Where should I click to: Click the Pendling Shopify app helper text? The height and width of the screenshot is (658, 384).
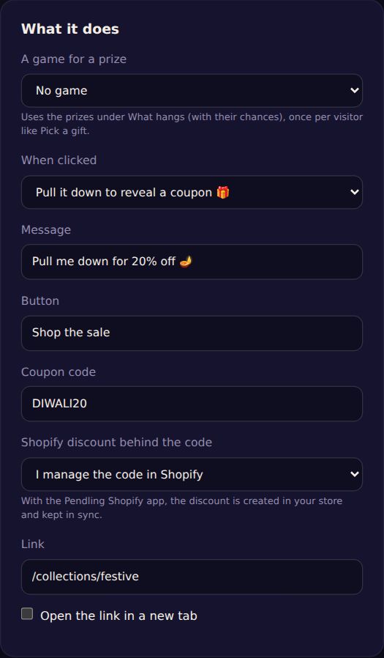(x=181, y=508)
